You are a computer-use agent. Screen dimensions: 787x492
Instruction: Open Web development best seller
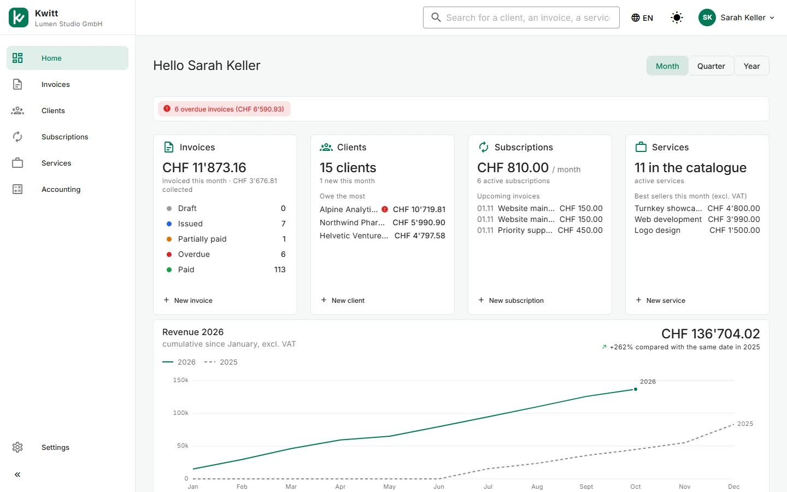point(697,219)
